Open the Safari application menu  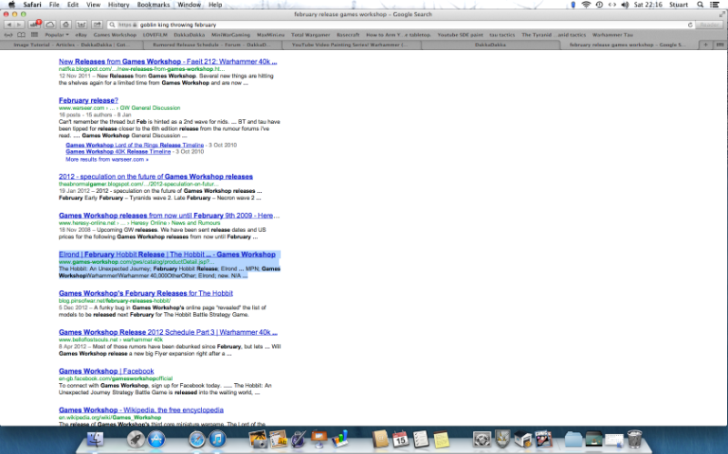pos(32,5)
